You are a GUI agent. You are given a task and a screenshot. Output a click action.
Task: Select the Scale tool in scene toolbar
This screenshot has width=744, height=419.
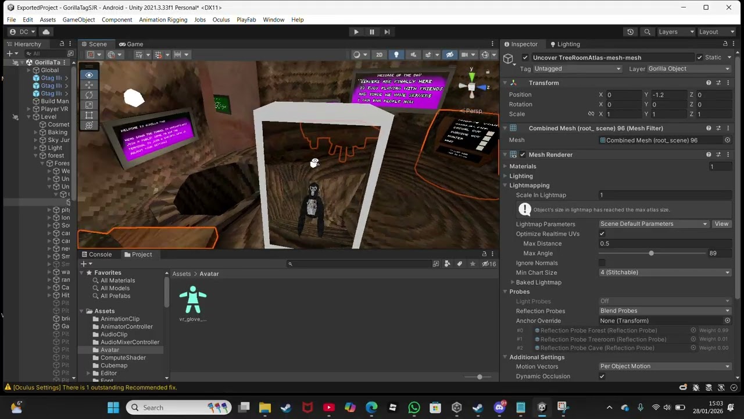click(89, 105)
